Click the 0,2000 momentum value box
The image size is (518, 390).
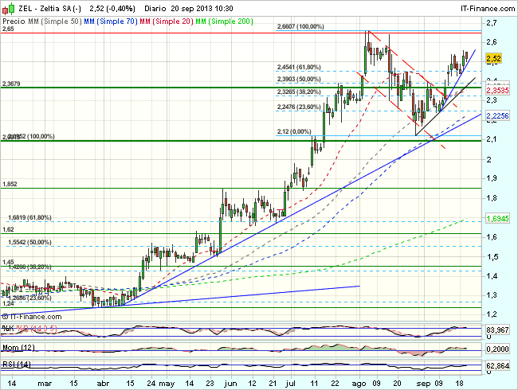pyautogui.click(x=497, y=349)
